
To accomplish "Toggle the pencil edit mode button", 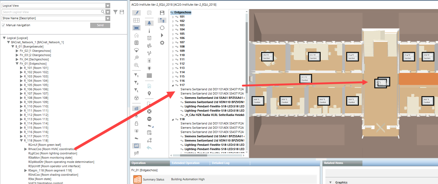I will (x=136, y=13).
